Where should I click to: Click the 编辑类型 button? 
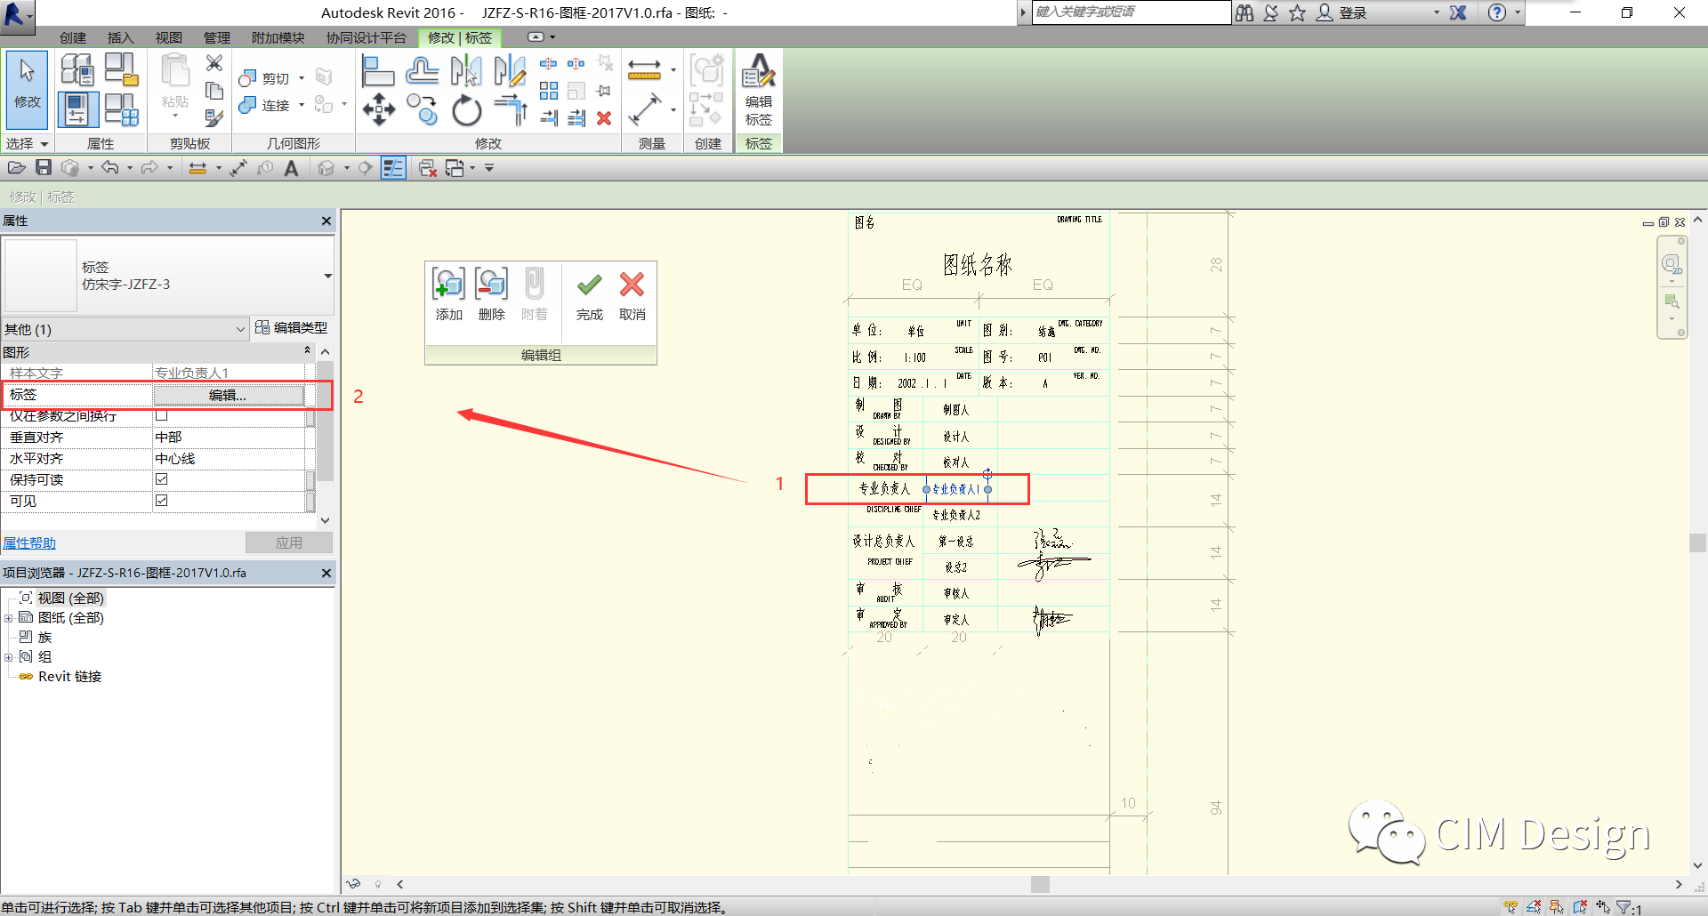click(292, 328)
